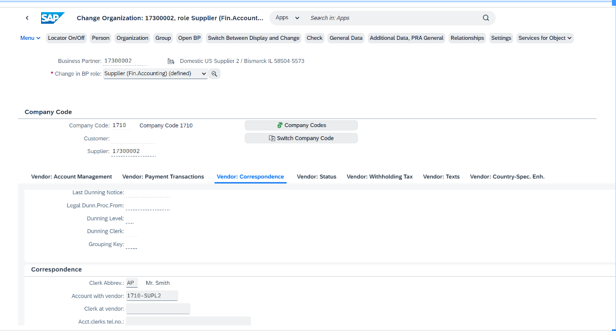
Task: Click the Supplier number field
Action: [x=133, y=151]
